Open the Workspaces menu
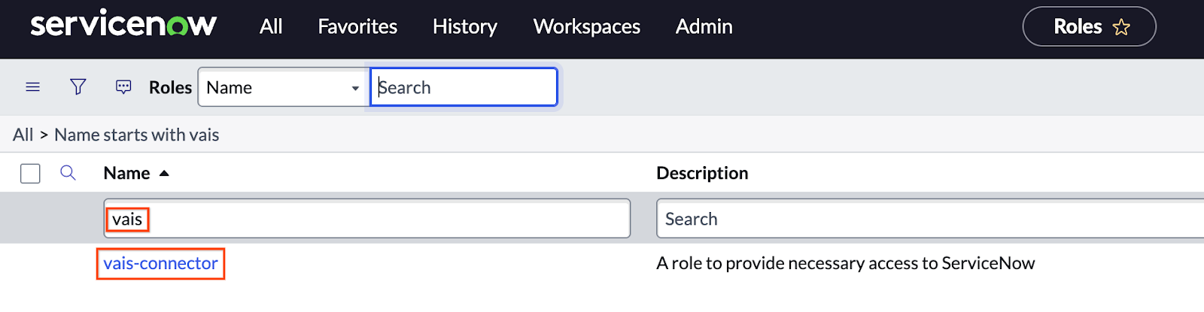Screen dimensions: 1204x312 [x=586, y=26]
